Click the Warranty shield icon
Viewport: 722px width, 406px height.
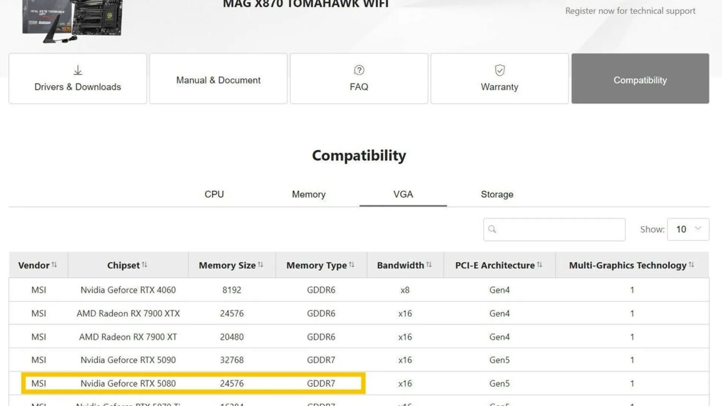coord(500,70)
